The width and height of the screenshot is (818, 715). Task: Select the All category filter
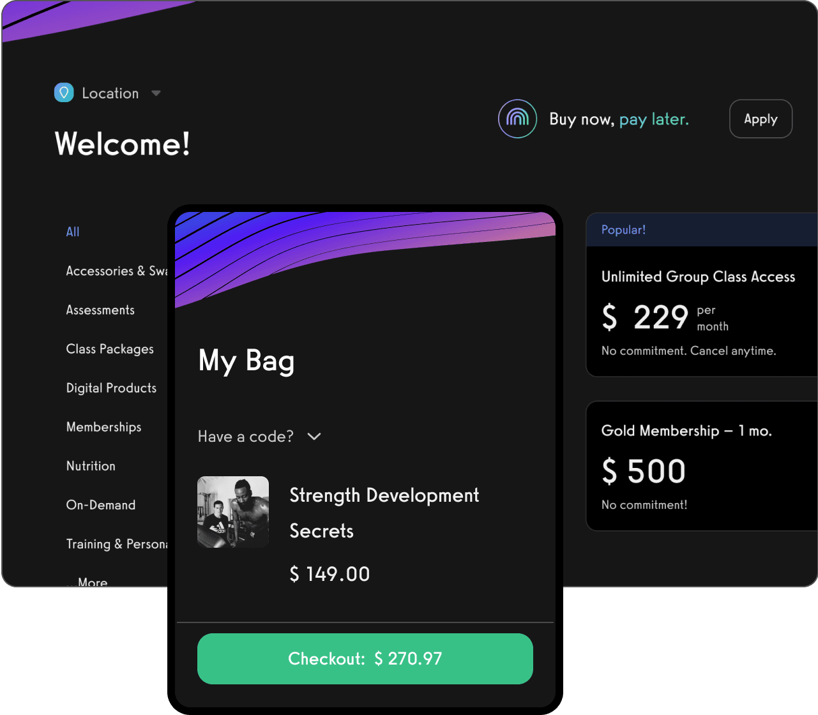73,232
